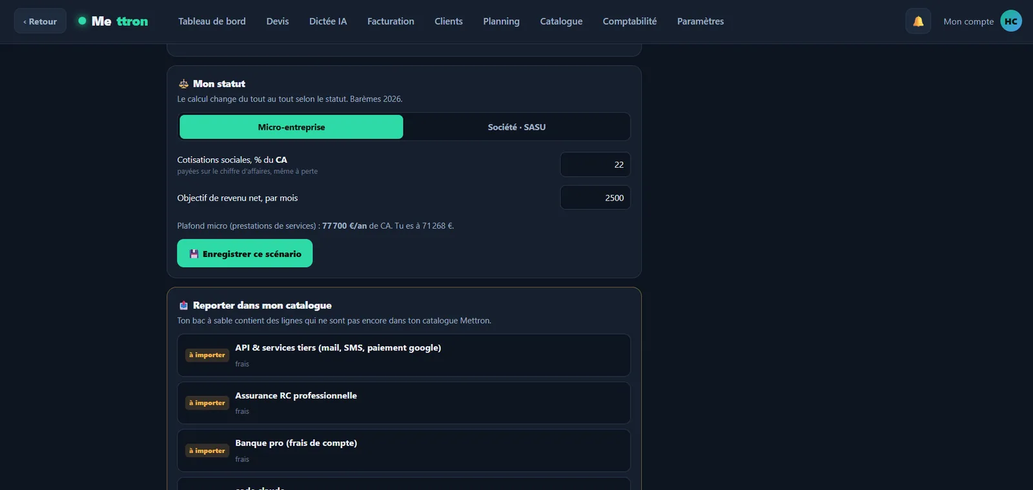Click 'à importer' badge for API & services tiers
Image resolution: width=1033 pixels, height=490 pixels.
tap(207, 355)
